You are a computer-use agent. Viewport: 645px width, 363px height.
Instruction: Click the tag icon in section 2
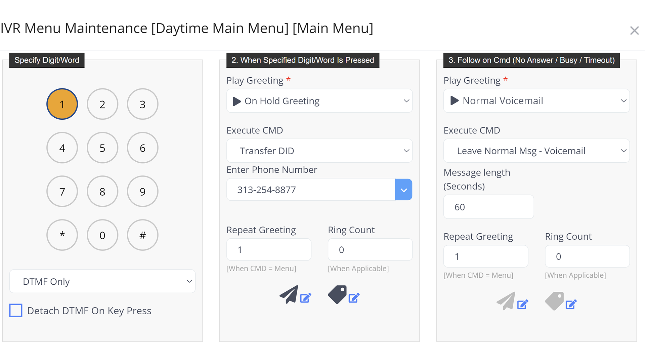pos(337,294)
